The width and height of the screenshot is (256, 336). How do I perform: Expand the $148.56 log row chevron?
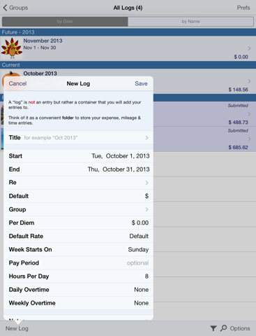[249, 81]
